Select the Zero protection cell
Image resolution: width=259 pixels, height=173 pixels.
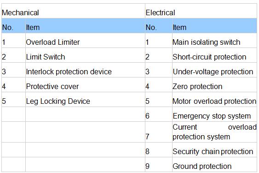214,85
